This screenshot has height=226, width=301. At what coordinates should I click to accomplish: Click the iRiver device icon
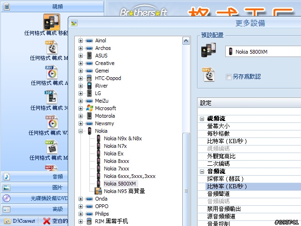tap(89, 86)
